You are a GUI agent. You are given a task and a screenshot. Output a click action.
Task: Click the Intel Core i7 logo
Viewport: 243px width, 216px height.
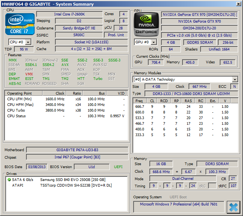click(x=20, y=24)
